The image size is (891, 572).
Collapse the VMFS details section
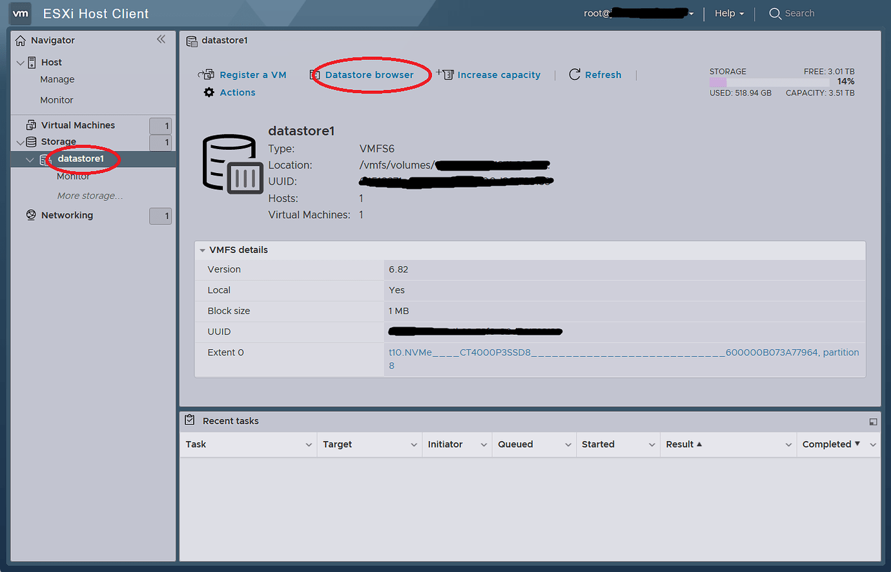(202, 250)
